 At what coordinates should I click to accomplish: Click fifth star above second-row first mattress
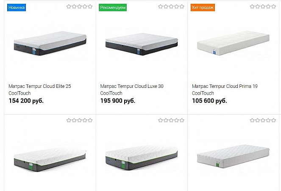click(x=90, y=120)
